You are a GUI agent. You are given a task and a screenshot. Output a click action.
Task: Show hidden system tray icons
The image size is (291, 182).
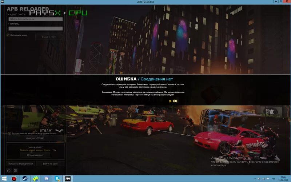point(255,179)
